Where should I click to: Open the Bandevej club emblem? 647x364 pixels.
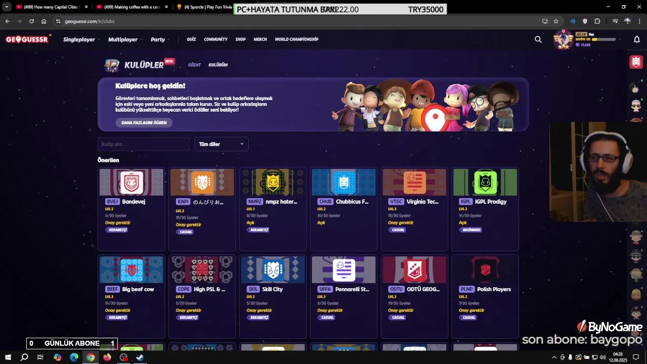tap(131, 182)
